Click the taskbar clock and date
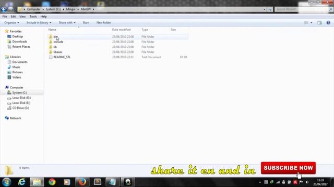This screenshot has width=334, height=187. point(320,182)
